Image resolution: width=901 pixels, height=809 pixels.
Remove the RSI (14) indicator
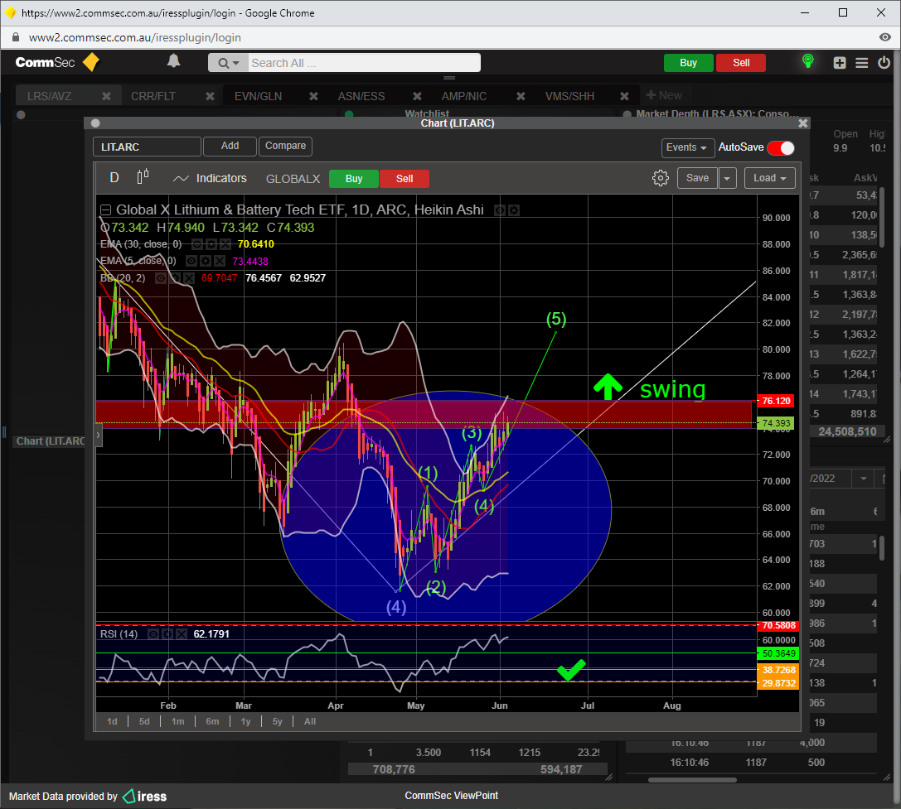(181, 634)
